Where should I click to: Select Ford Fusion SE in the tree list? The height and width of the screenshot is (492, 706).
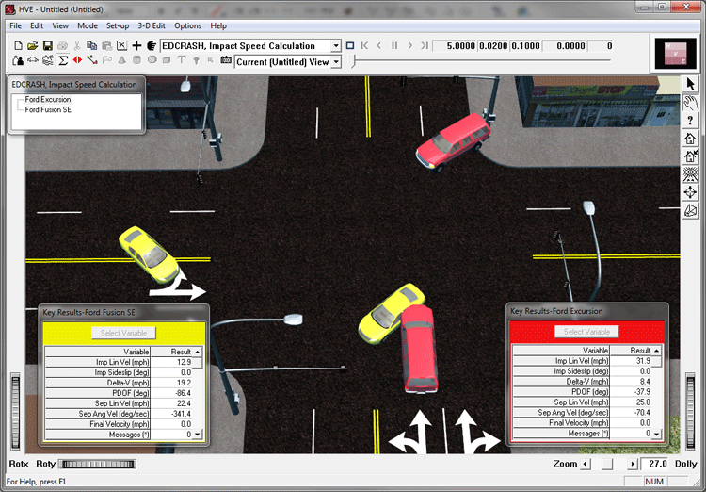[x=48, y=109]
